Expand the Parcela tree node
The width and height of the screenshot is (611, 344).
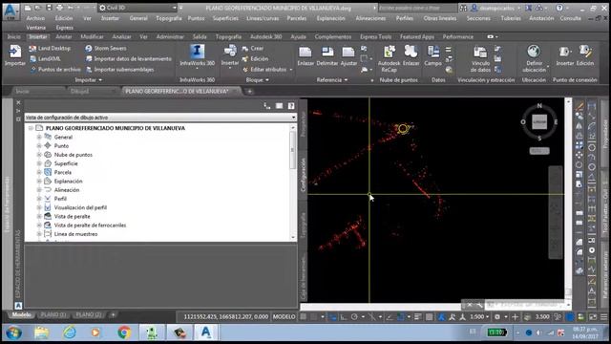click(x=39, y=172)
